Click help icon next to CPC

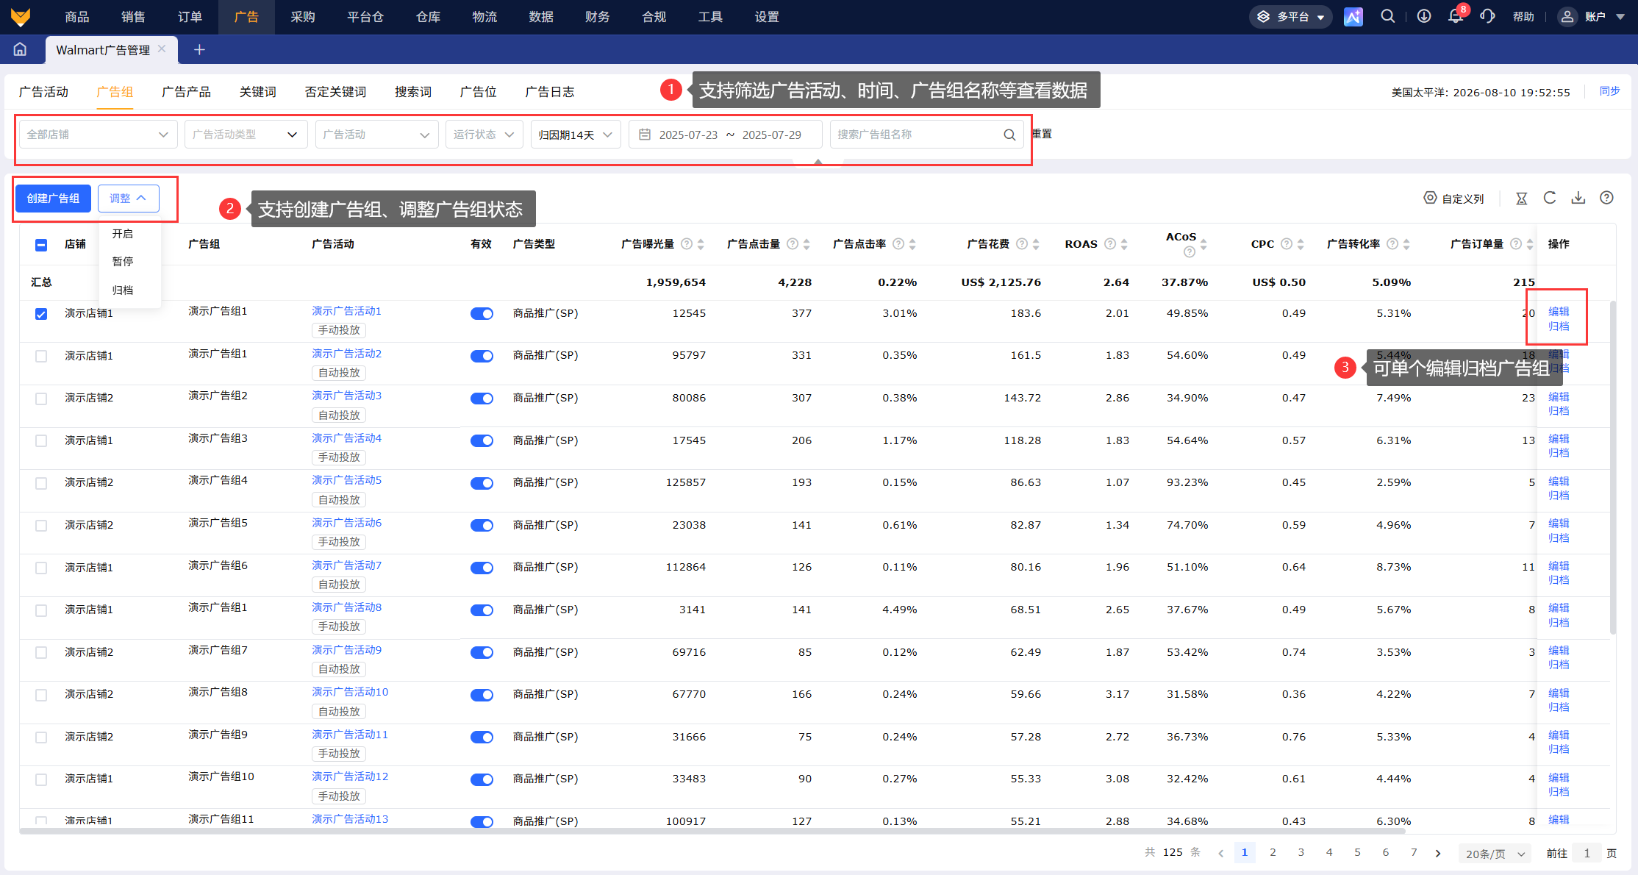coord(1287,244)
